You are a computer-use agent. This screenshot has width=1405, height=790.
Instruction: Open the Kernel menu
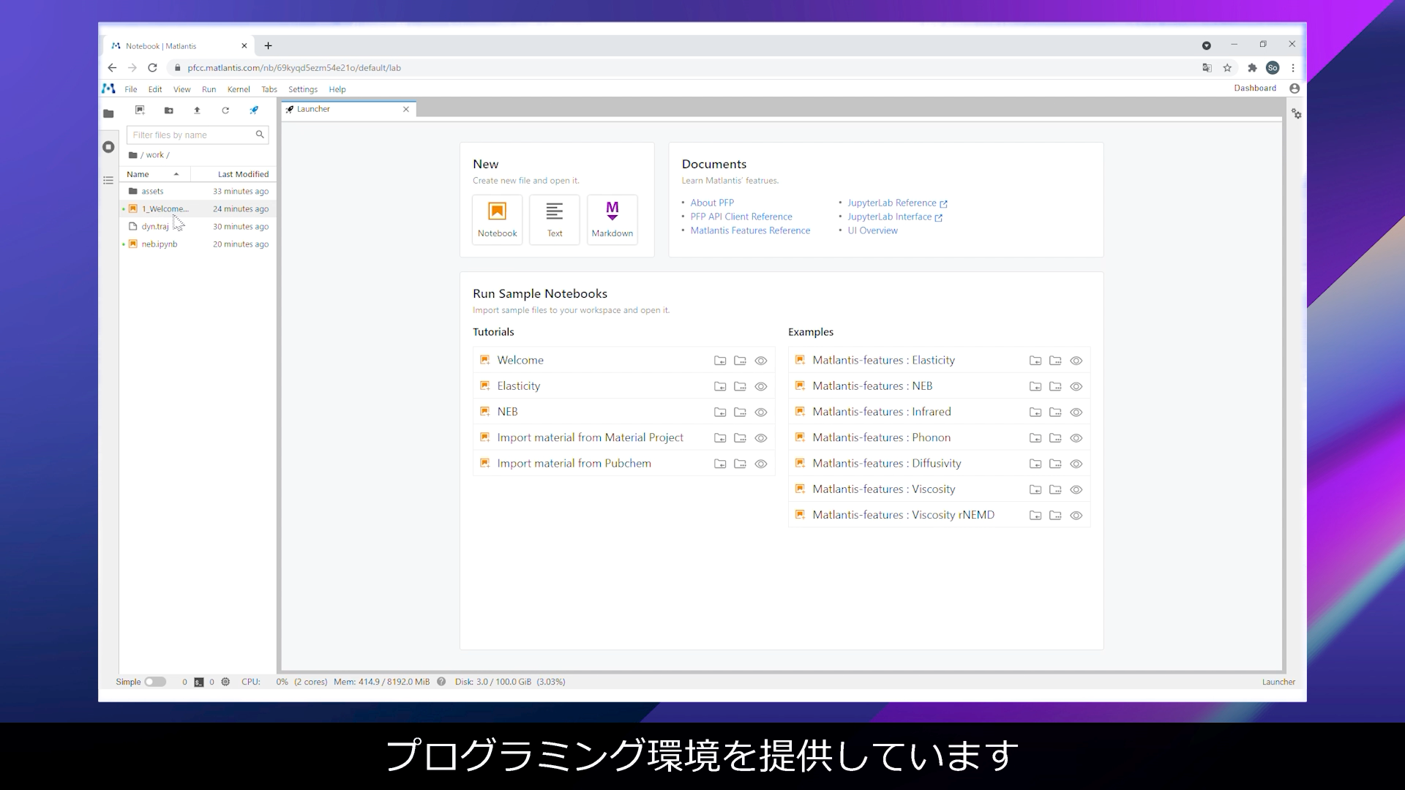pos(239,89)
